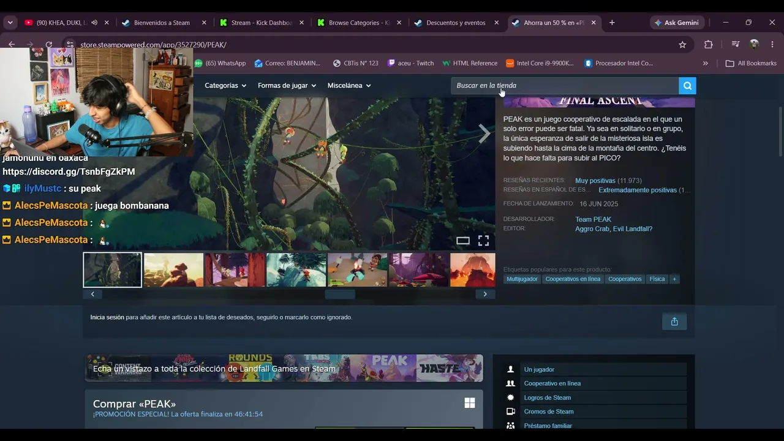This screenshot has height=441, width=784.
Task: Select the Multijugador tag
Action: point(522,279)
